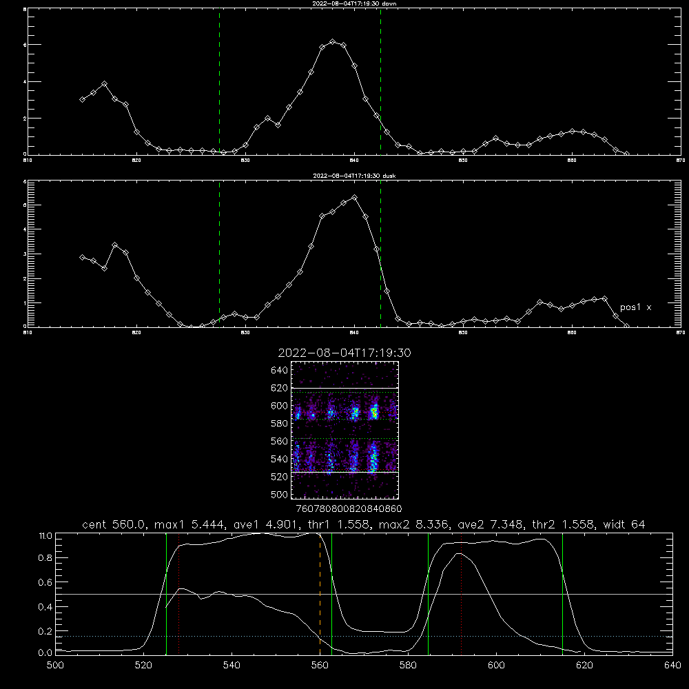Click the peak diamond marker in dawn plot
The image size is (689, 689).
(333, 42)
